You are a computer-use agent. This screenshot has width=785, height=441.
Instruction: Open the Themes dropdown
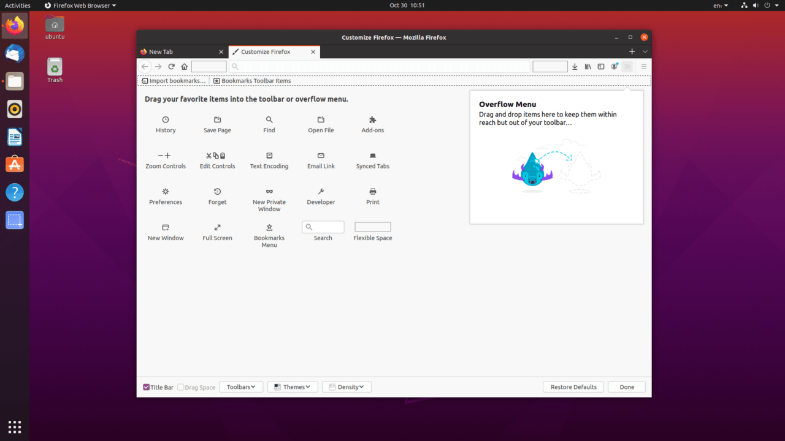293,387
